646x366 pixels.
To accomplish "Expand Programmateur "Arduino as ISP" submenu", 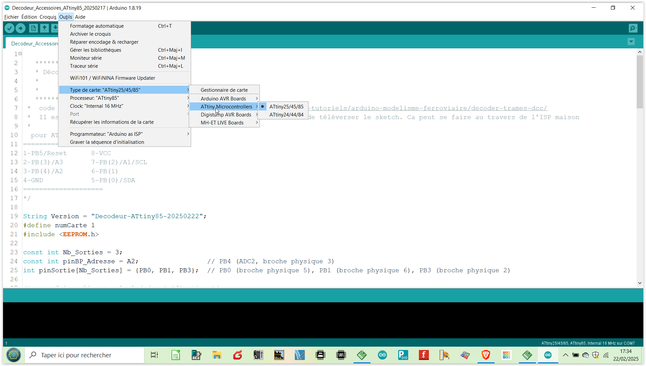I will coord(124,134).
